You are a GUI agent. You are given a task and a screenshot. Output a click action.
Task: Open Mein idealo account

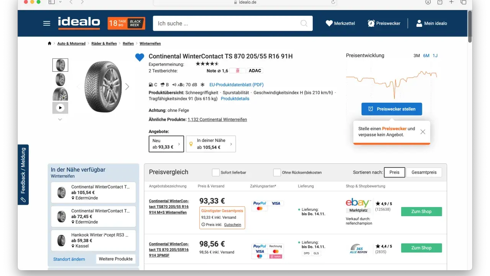coord(431,23)
